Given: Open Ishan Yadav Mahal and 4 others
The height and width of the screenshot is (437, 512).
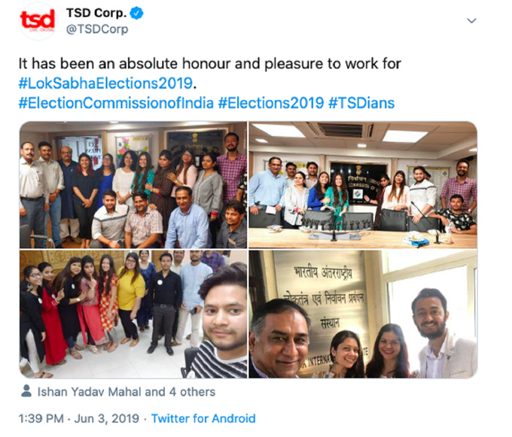Looking at the screenshot, I should coord(126,392).
